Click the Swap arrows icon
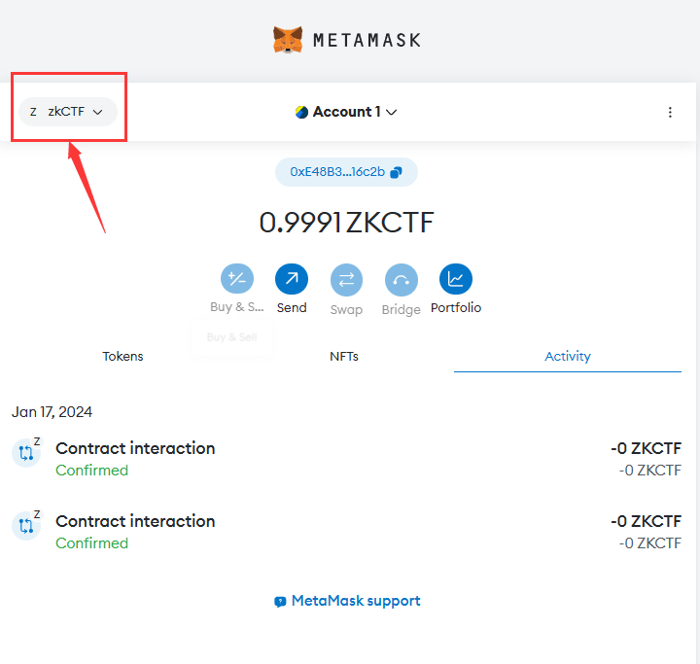The width and height of the screenshot is (700, 664). (x=346, y=280)
